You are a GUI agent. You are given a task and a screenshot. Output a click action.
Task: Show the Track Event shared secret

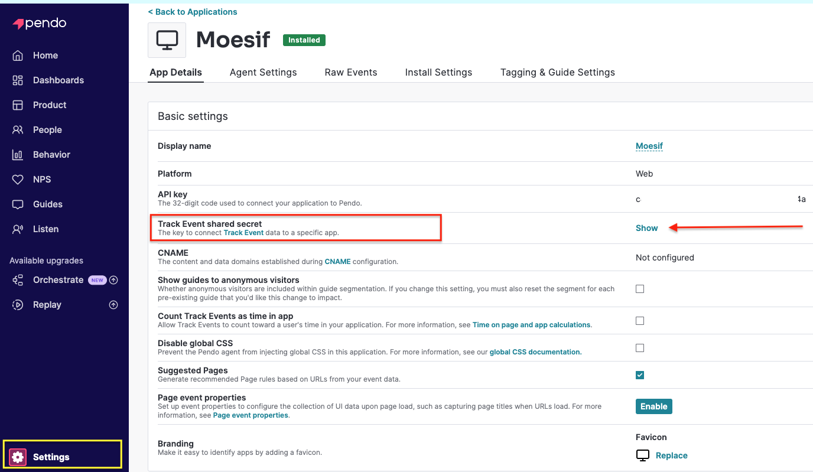click(646, 228)
